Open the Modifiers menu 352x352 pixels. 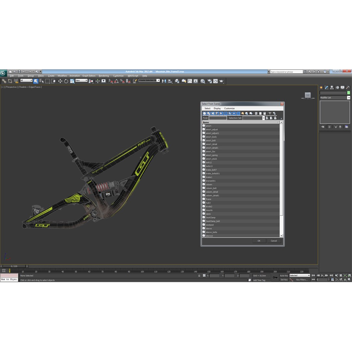(62, 76)
